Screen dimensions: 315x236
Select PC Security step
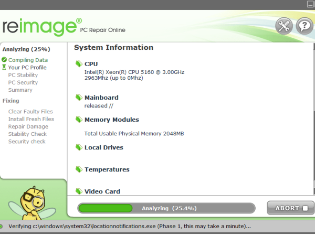click(23, 82)
